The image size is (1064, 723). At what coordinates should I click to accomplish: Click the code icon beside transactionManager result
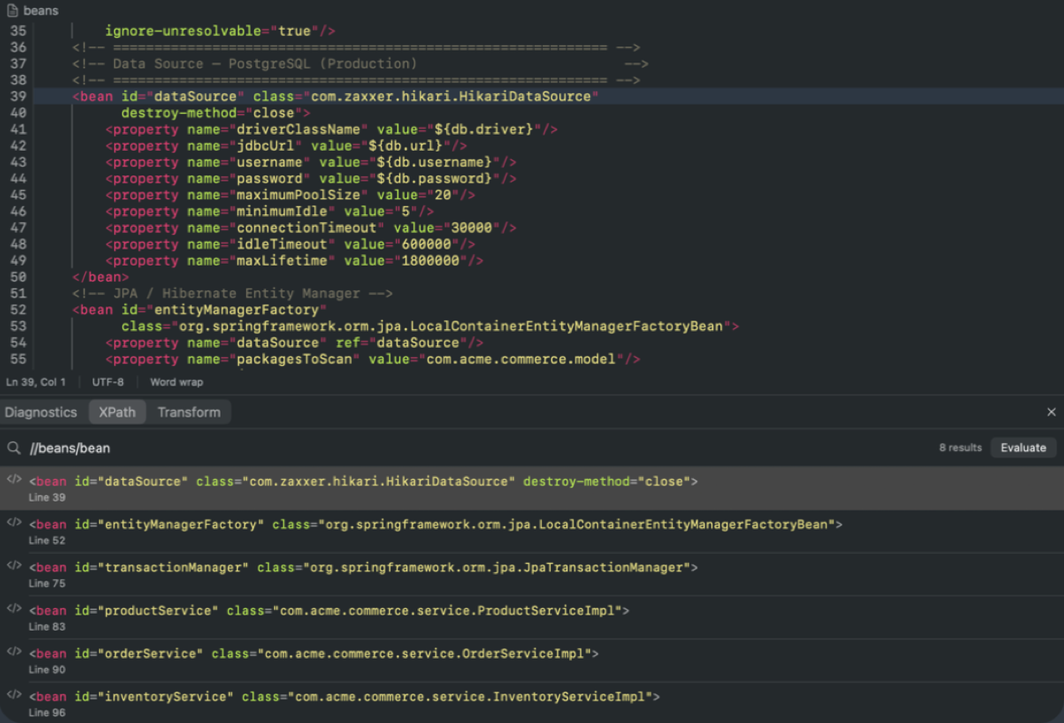pyautogui.click(x=13, y=567)
